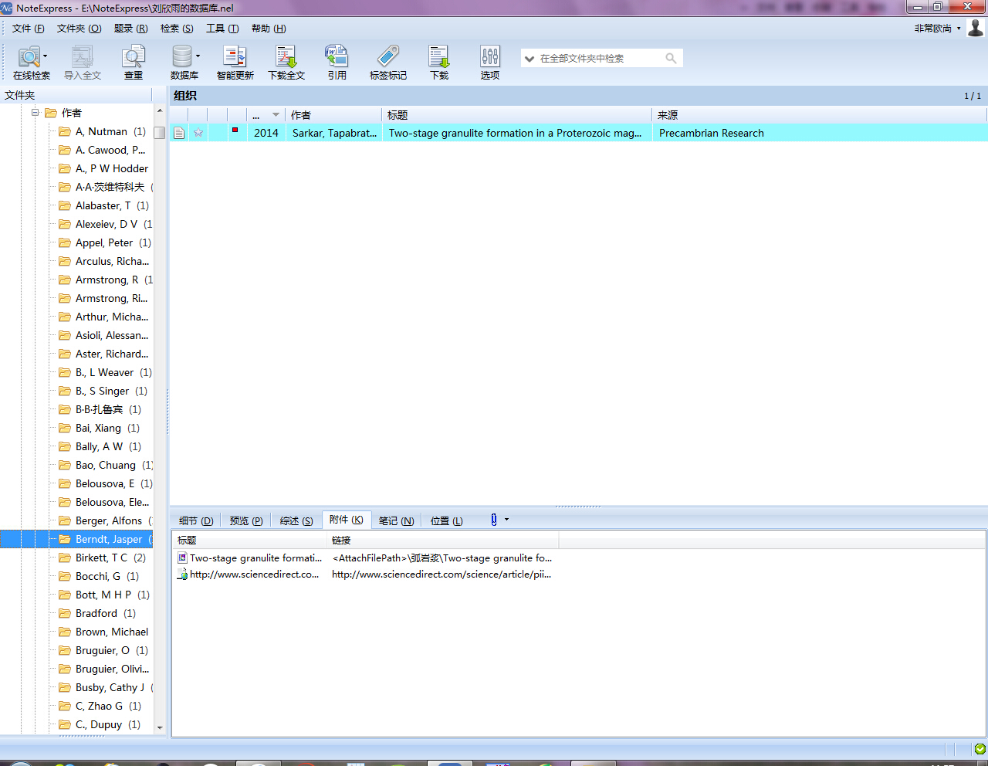Switch to the 细节 (D) tab
This screenshot has height=766, width=988.
[x=196, y=520]
